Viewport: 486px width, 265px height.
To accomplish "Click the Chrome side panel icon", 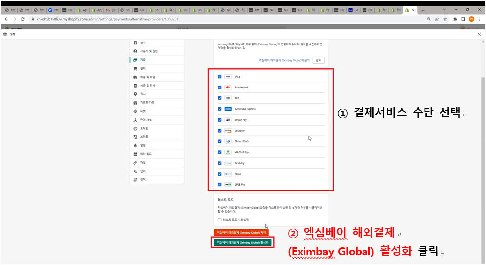I will [x=463, y=19].
